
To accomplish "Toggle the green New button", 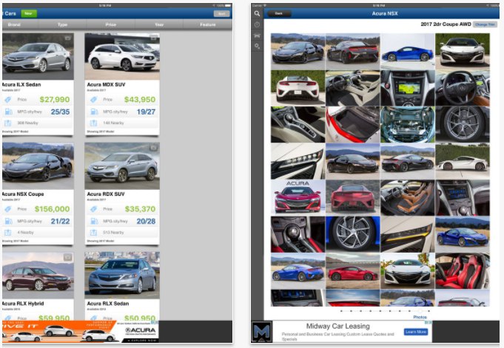I will coord(29,13).
